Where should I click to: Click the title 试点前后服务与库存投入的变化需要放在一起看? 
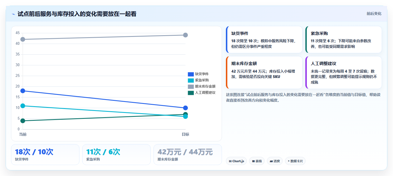(x=77, y=14)
